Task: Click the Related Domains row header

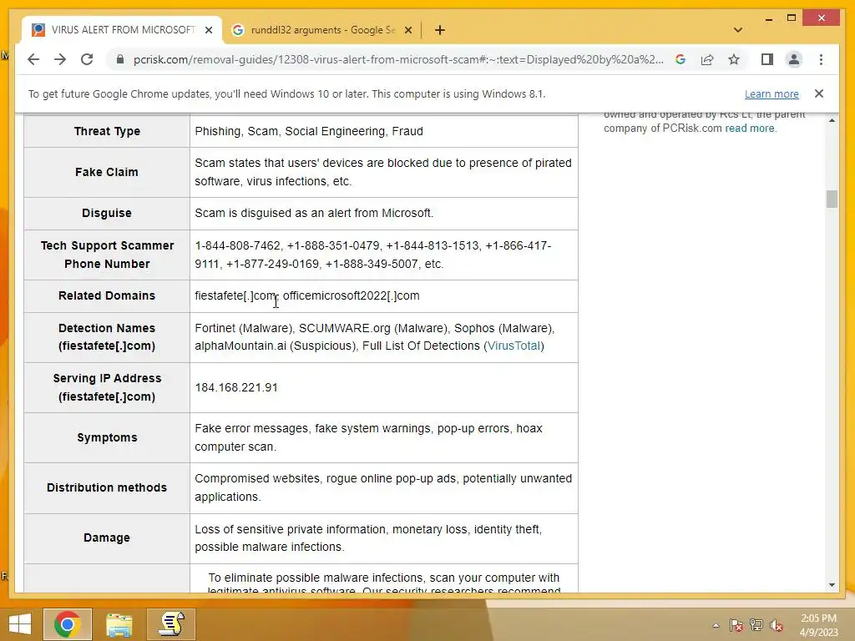Action: pos(107,295)
